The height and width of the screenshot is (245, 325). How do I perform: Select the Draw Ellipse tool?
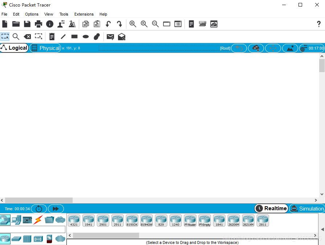(x=86, y=37)
